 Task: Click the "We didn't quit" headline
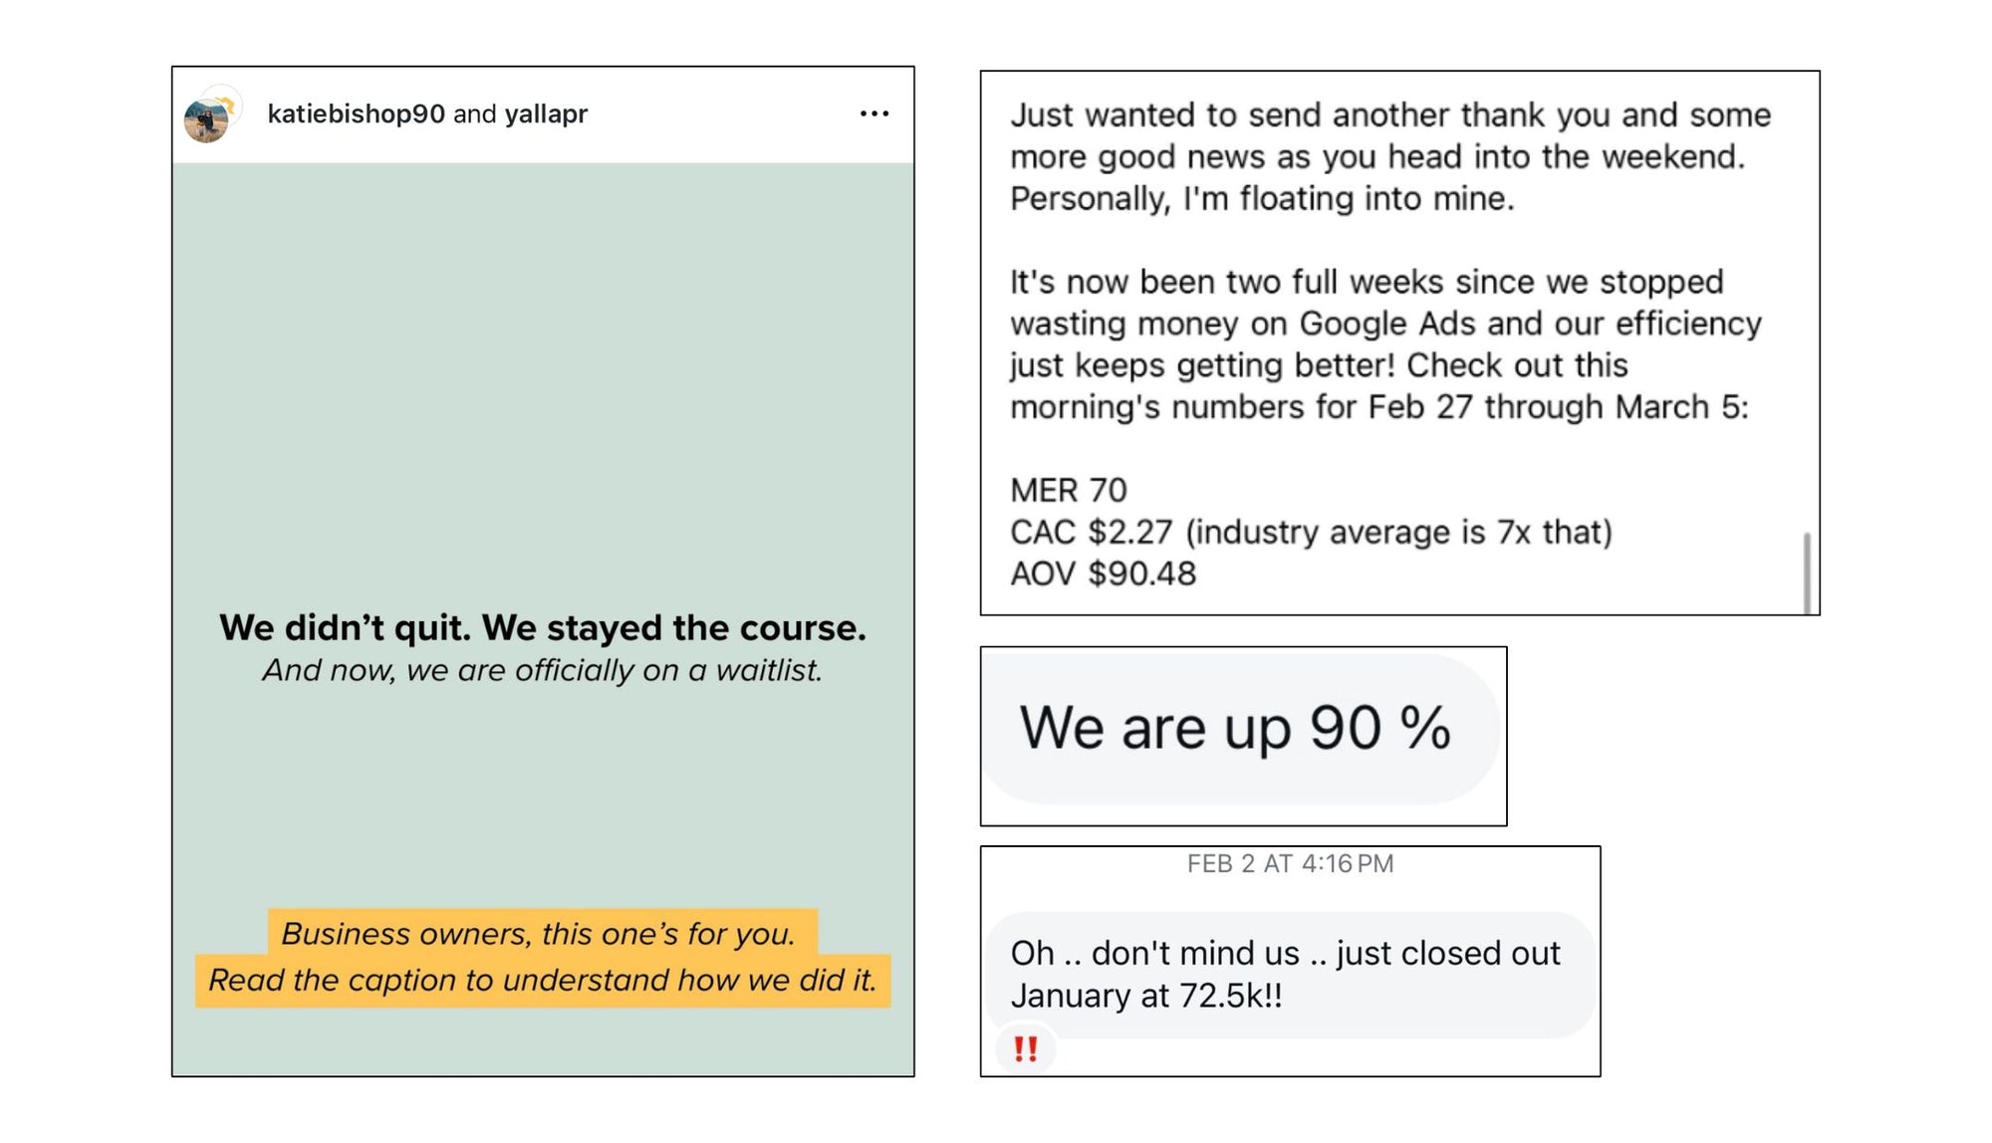[543, 628]
